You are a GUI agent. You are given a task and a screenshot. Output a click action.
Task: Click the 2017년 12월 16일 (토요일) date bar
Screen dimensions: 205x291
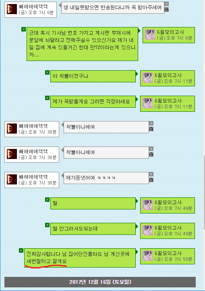(x=100, y=282)
